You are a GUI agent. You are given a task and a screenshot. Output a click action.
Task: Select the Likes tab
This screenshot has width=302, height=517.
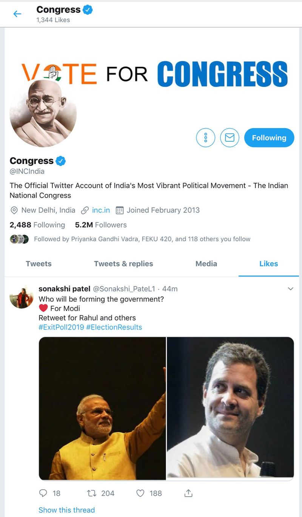click(x=268, y=264)
